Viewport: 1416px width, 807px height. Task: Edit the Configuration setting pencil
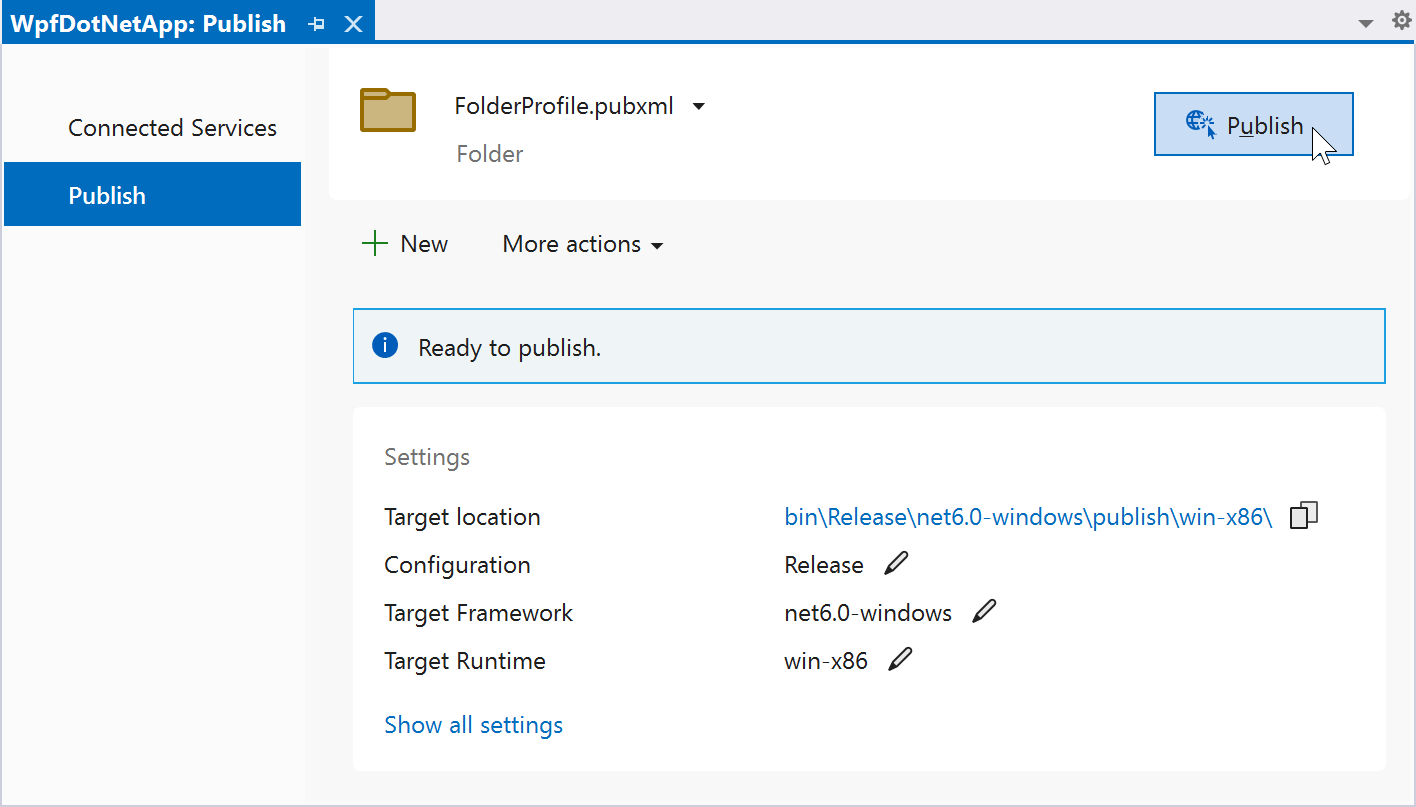click(x=896, y=564)
